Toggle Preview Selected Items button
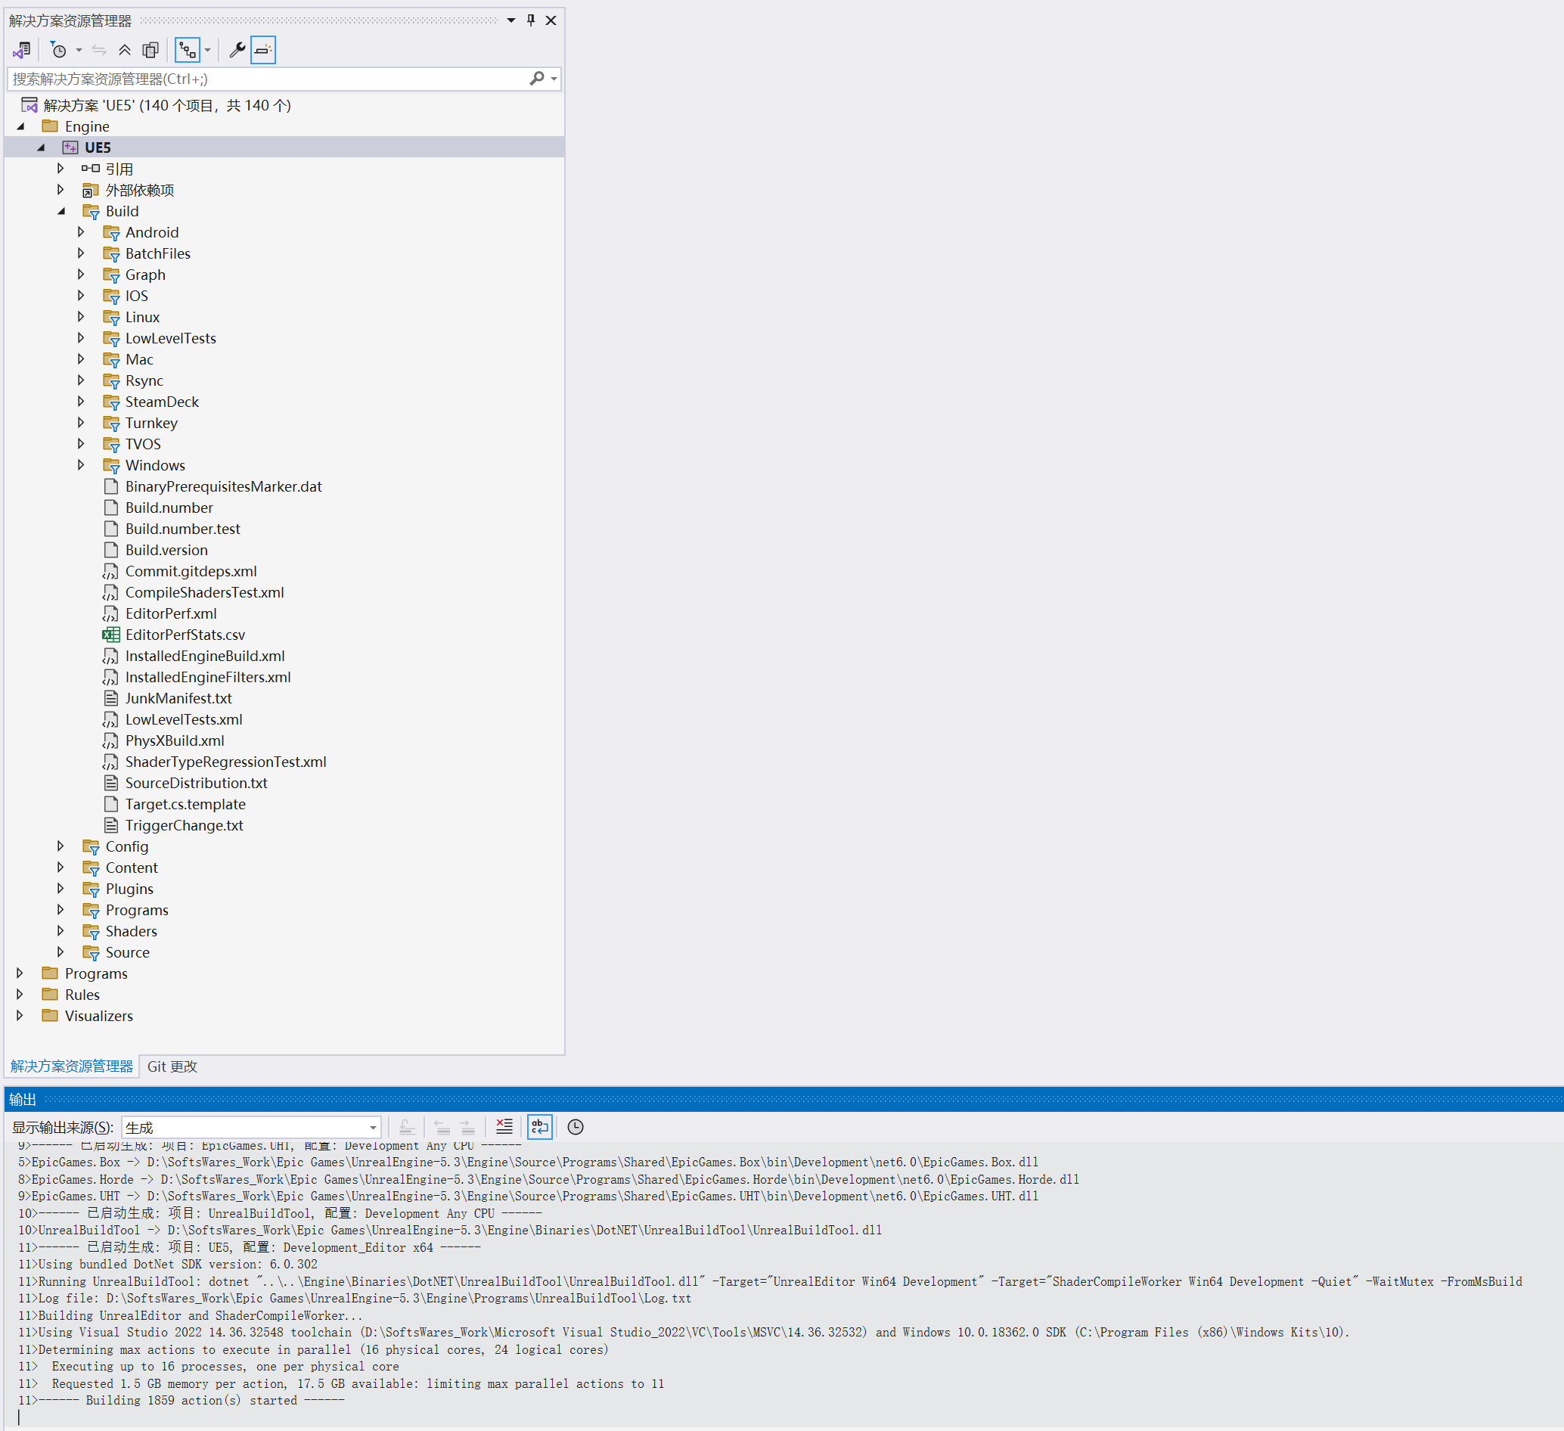Viewport: 1564px width, 1431px height. tap(263, 51)
